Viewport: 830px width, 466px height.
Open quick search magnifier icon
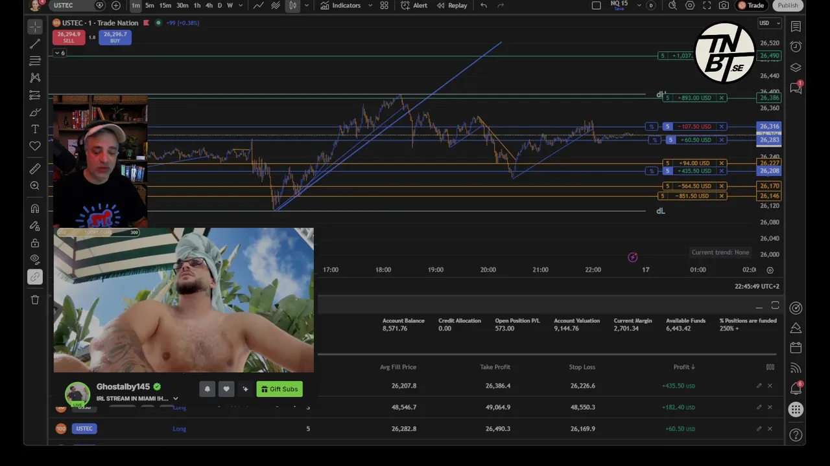672,5
